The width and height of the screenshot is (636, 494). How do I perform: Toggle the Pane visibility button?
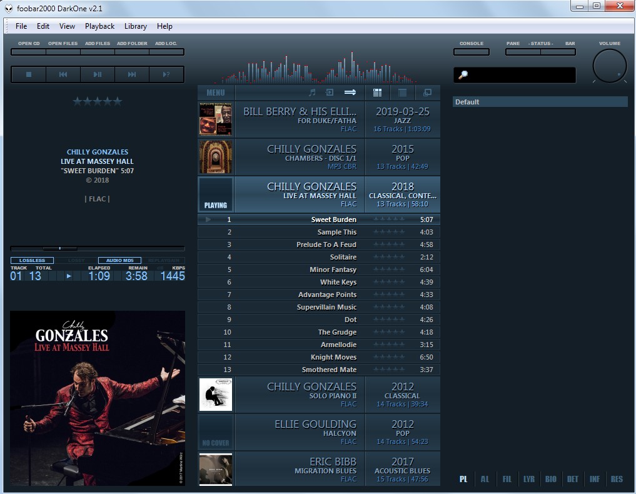523,52
